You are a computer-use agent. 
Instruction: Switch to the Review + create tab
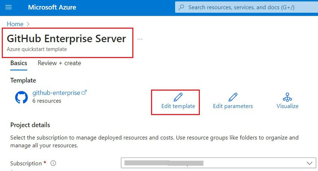click(x=59, y=63)
